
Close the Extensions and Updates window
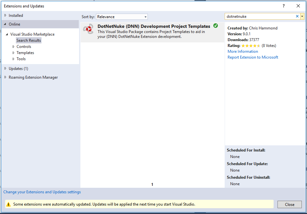tap(298, 6)
